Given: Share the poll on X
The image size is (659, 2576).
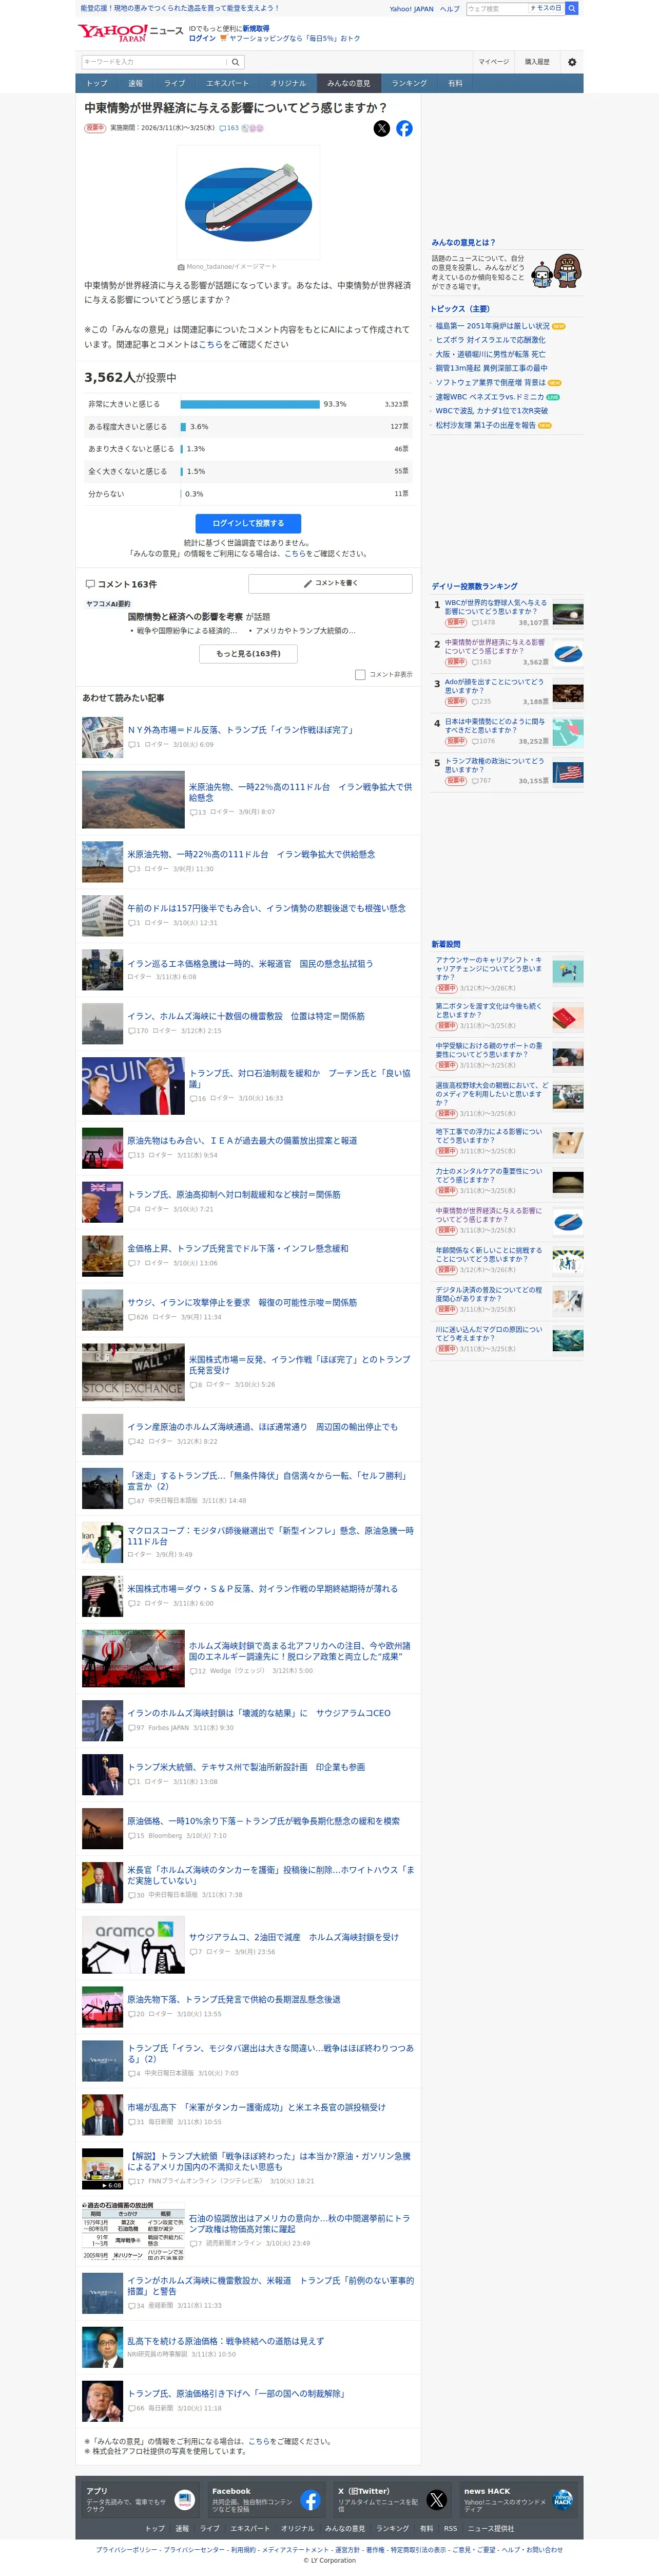Looking at the screenshot, I should tap(381, 128).
